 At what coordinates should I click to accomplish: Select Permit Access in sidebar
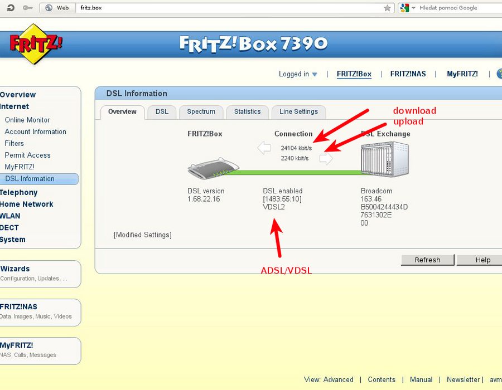[27, 155]
